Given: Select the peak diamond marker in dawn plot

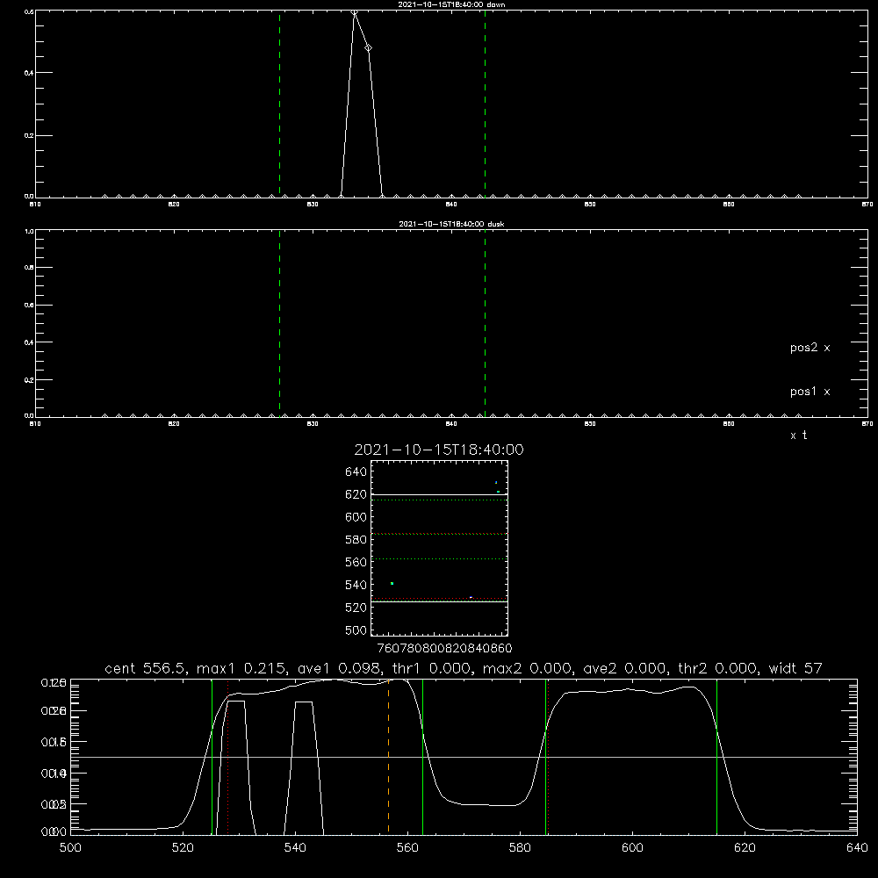Looking at the screenshot, I should pyautogui.click(x=355, y=12).
